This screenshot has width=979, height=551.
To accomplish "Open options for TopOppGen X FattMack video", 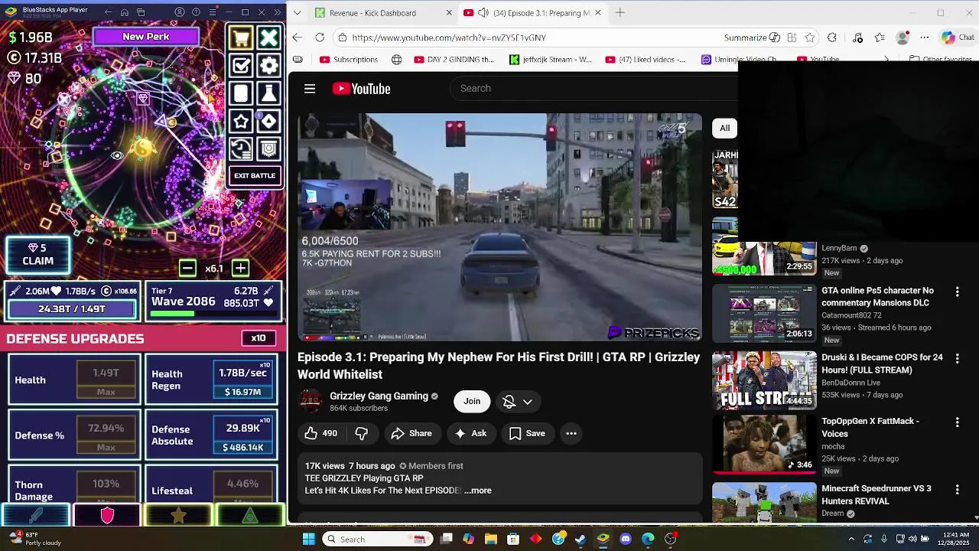I will [957, 422].
